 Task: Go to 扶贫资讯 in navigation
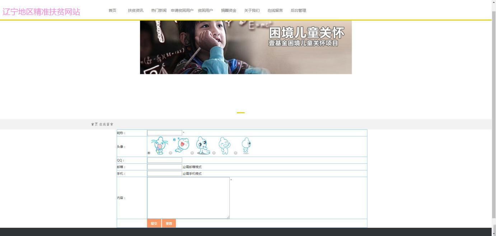coord(136,10)
